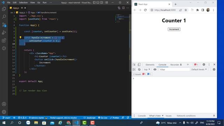This screenshot has width=224, height=126.
Task: Click the editor minimap
Action: click(122, 19)
